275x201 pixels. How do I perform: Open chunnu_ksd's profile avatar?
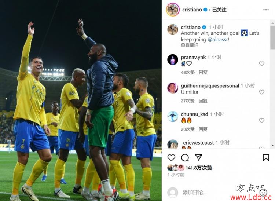pyautogui.click(x=173, y=117)
